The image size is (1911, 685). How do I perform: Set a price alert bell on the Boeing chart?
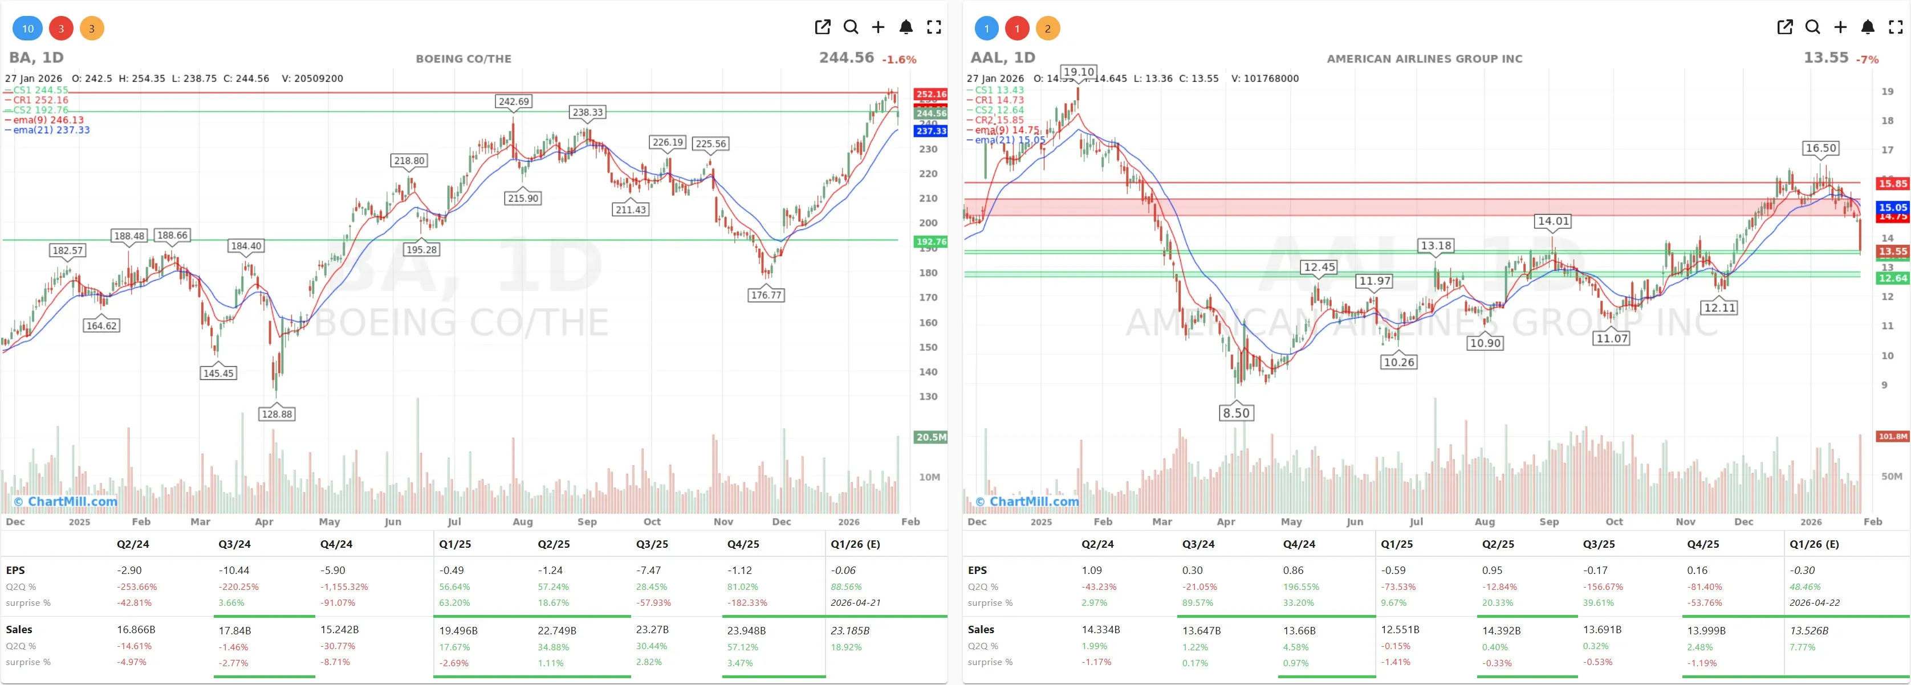click(x=906, y=27)
